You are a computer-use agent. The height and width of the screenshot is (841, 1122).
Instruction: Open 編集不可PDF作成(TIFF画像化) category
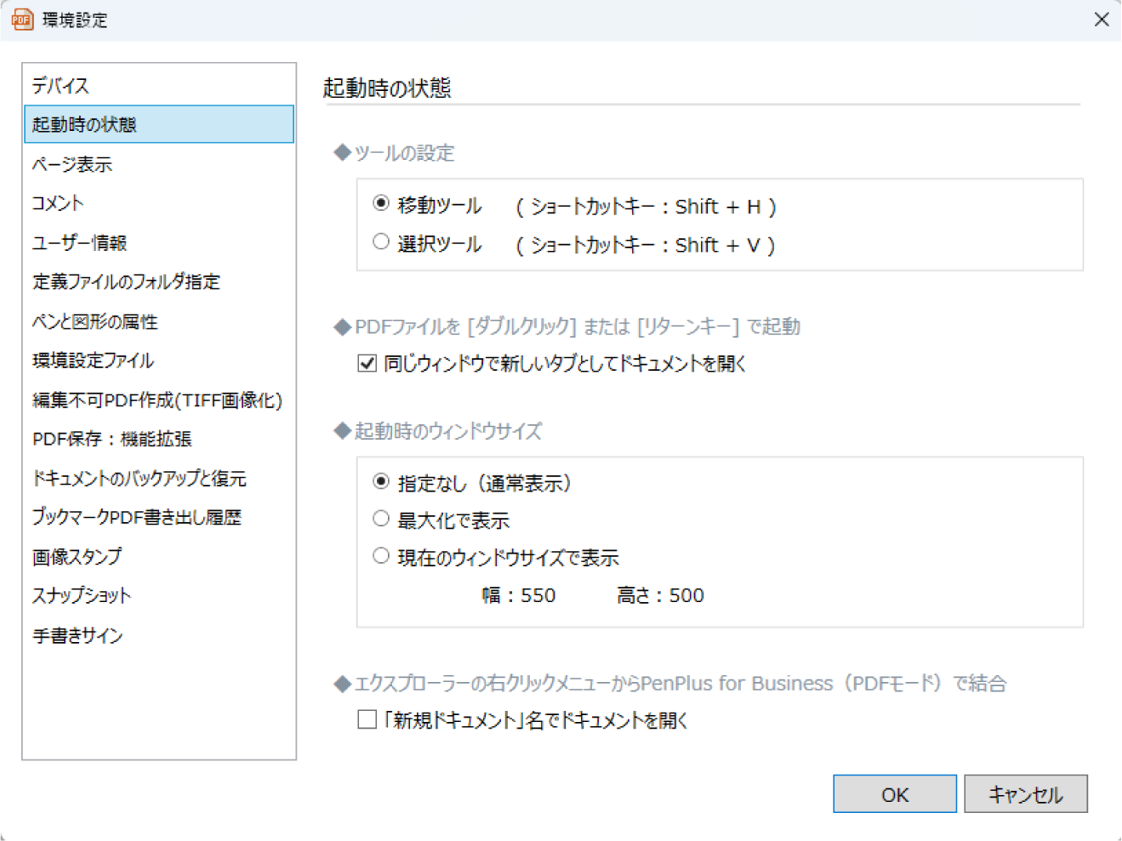[x=157, y=400]
